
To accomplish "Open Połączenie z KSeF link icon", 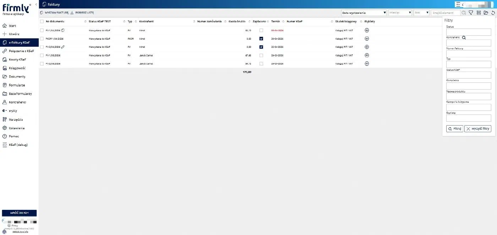I will pyautogui.click(x=5, y=51).
